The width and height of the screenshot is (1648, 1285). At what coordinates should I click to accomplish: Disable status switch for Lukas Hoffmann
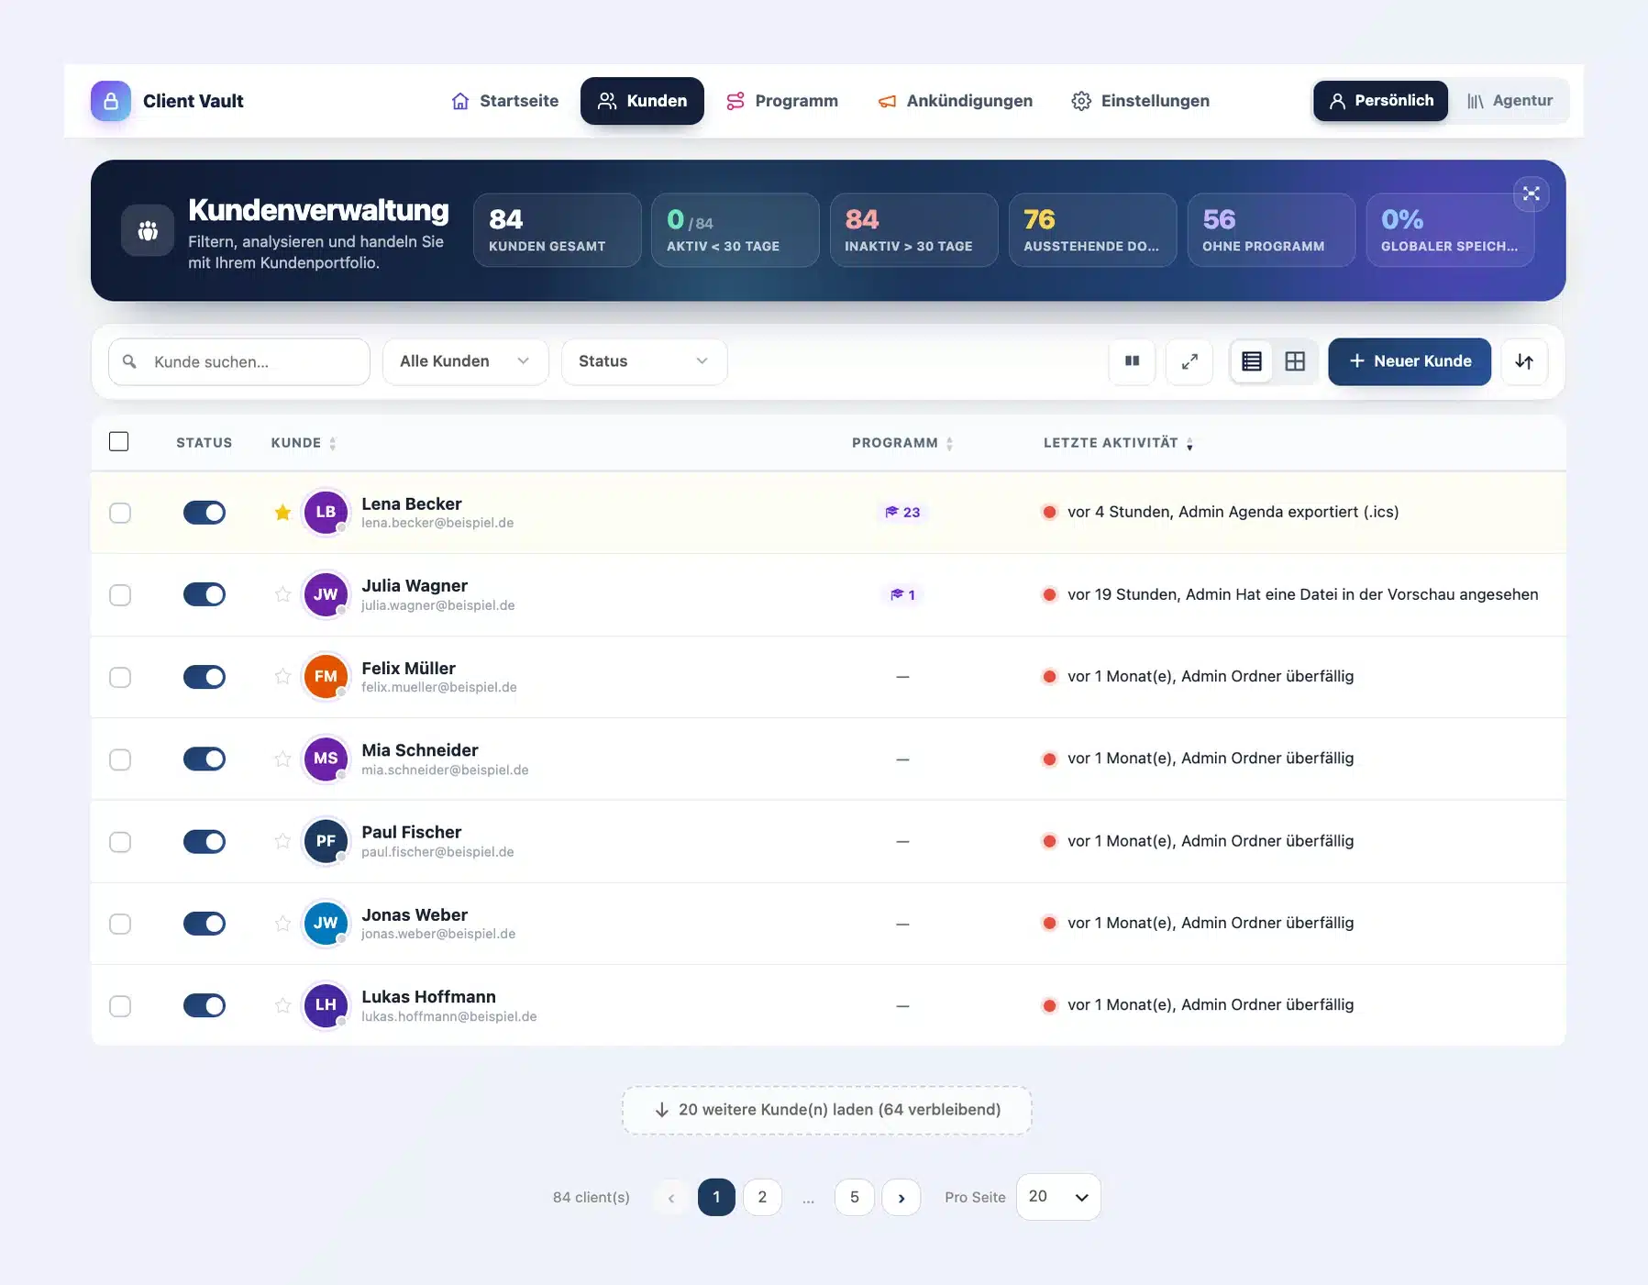click(205, 1005)
